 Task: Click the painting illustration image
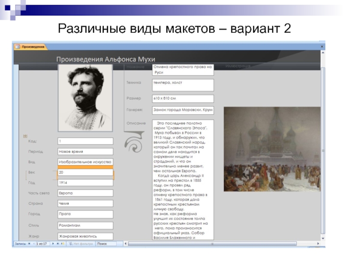coord(272,149)
